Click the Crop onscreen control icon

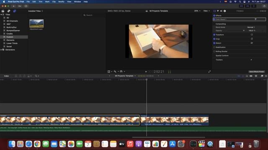252,39
